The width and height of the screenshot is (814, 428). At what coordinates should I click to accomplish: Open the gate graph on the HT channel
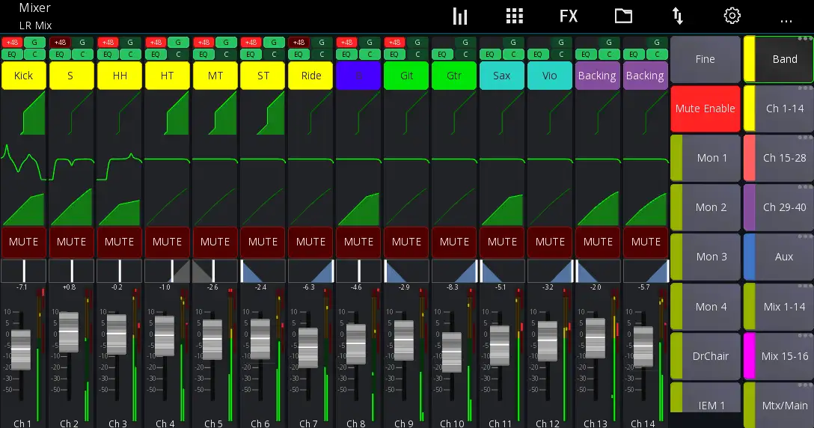(168, 115)
